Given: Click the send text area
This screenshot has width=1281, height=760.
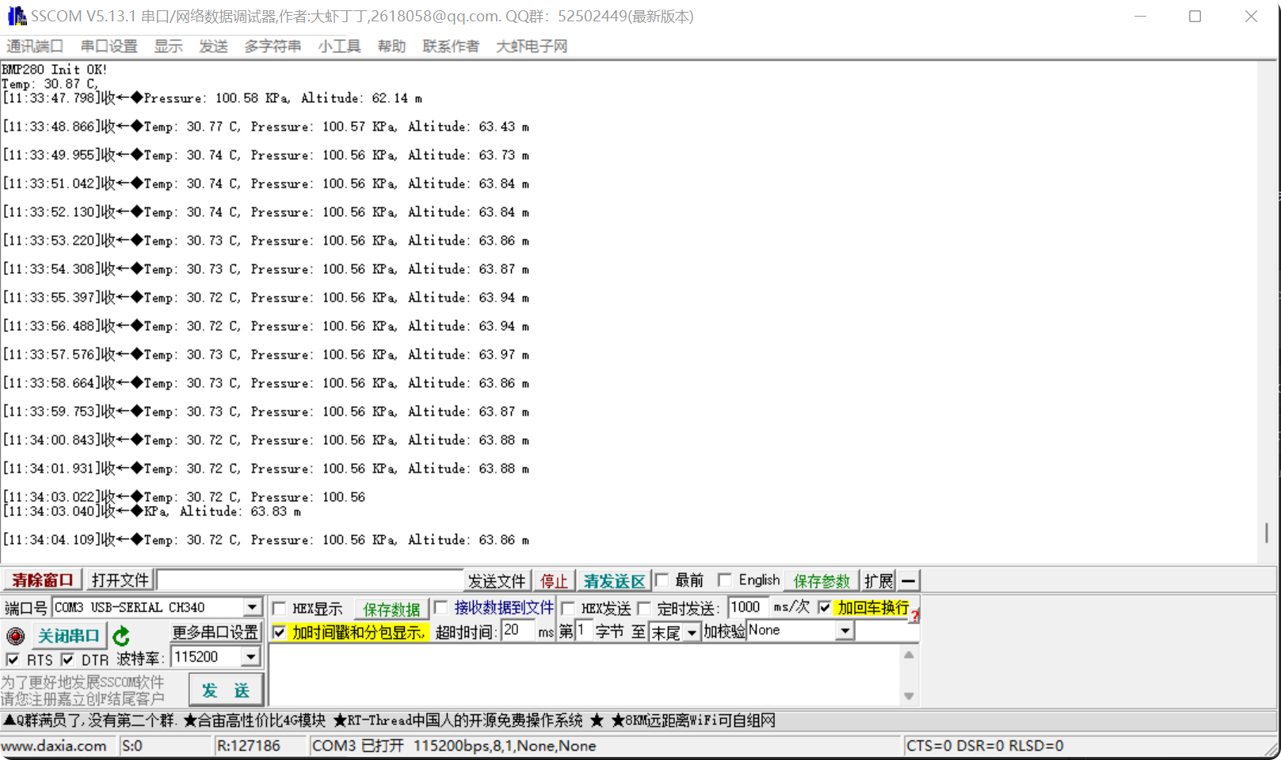Looking at the screenshot, I should 585,675.
